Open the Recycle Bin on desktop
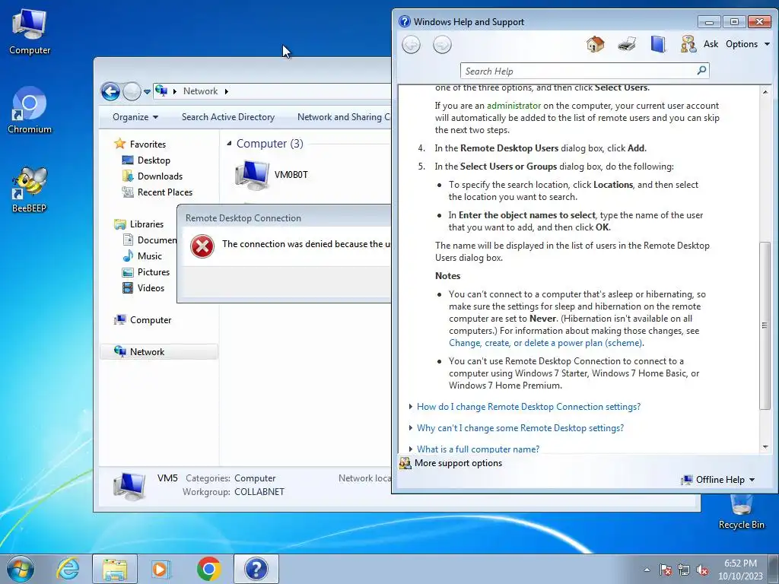Viewport: 779px width, 584px height. (x=741, y=512)
